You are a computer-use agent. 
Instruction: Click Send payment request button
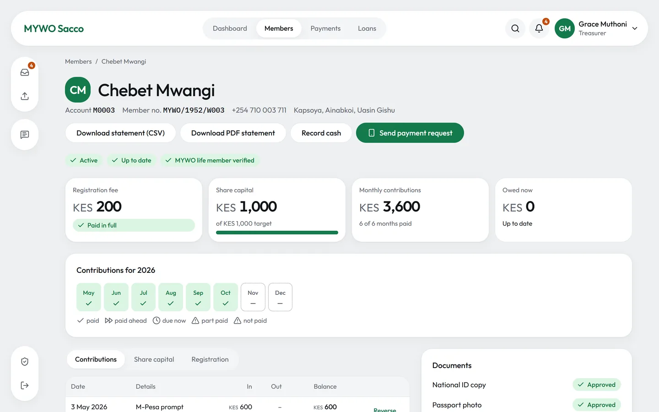coord(410,133)
